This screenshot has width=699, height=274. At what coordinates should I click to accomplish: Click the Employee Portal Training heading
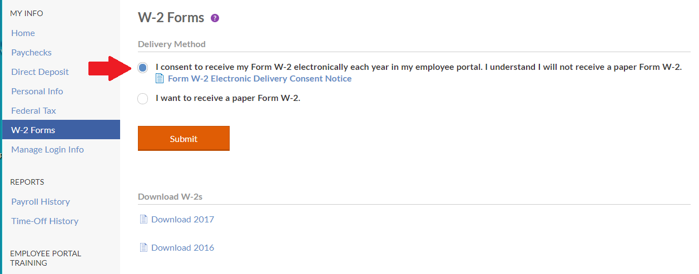(46, 258)
